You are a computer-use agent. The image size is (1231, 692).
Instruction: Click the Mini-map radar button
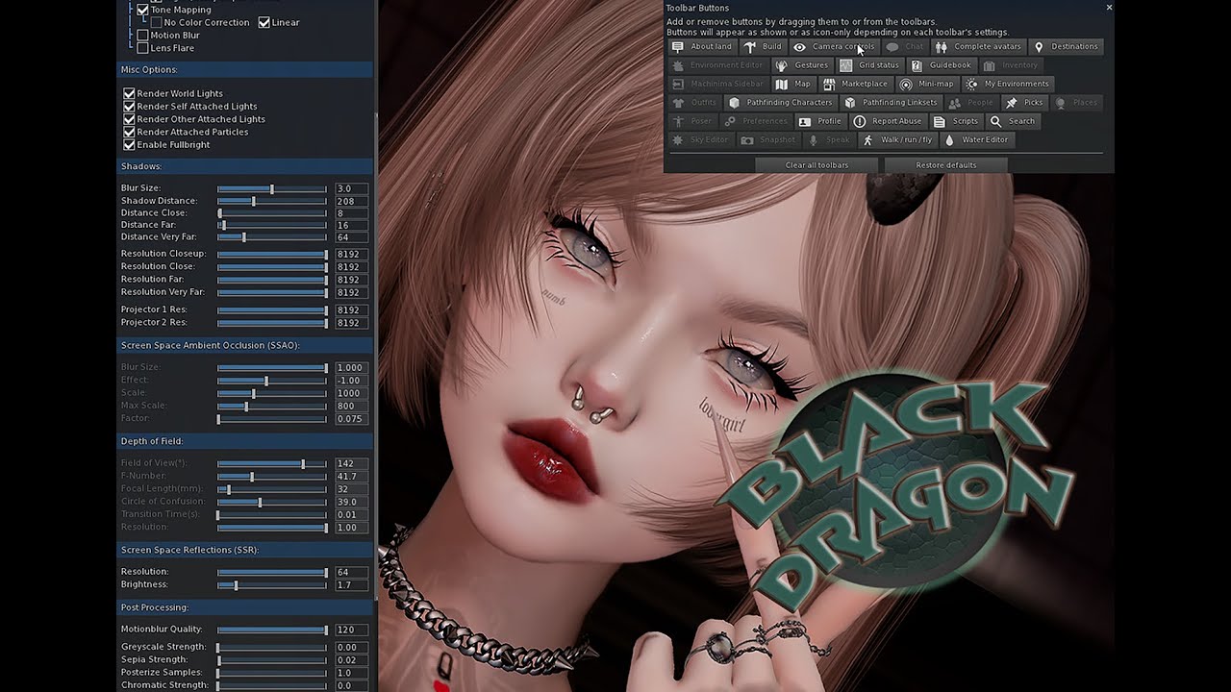point(927,84)
